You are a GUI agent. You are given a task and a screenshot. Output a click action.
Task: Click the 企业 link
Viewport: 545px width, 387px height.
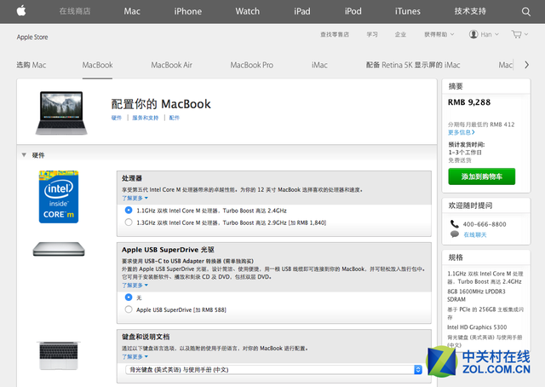click(x=400, y=34)
